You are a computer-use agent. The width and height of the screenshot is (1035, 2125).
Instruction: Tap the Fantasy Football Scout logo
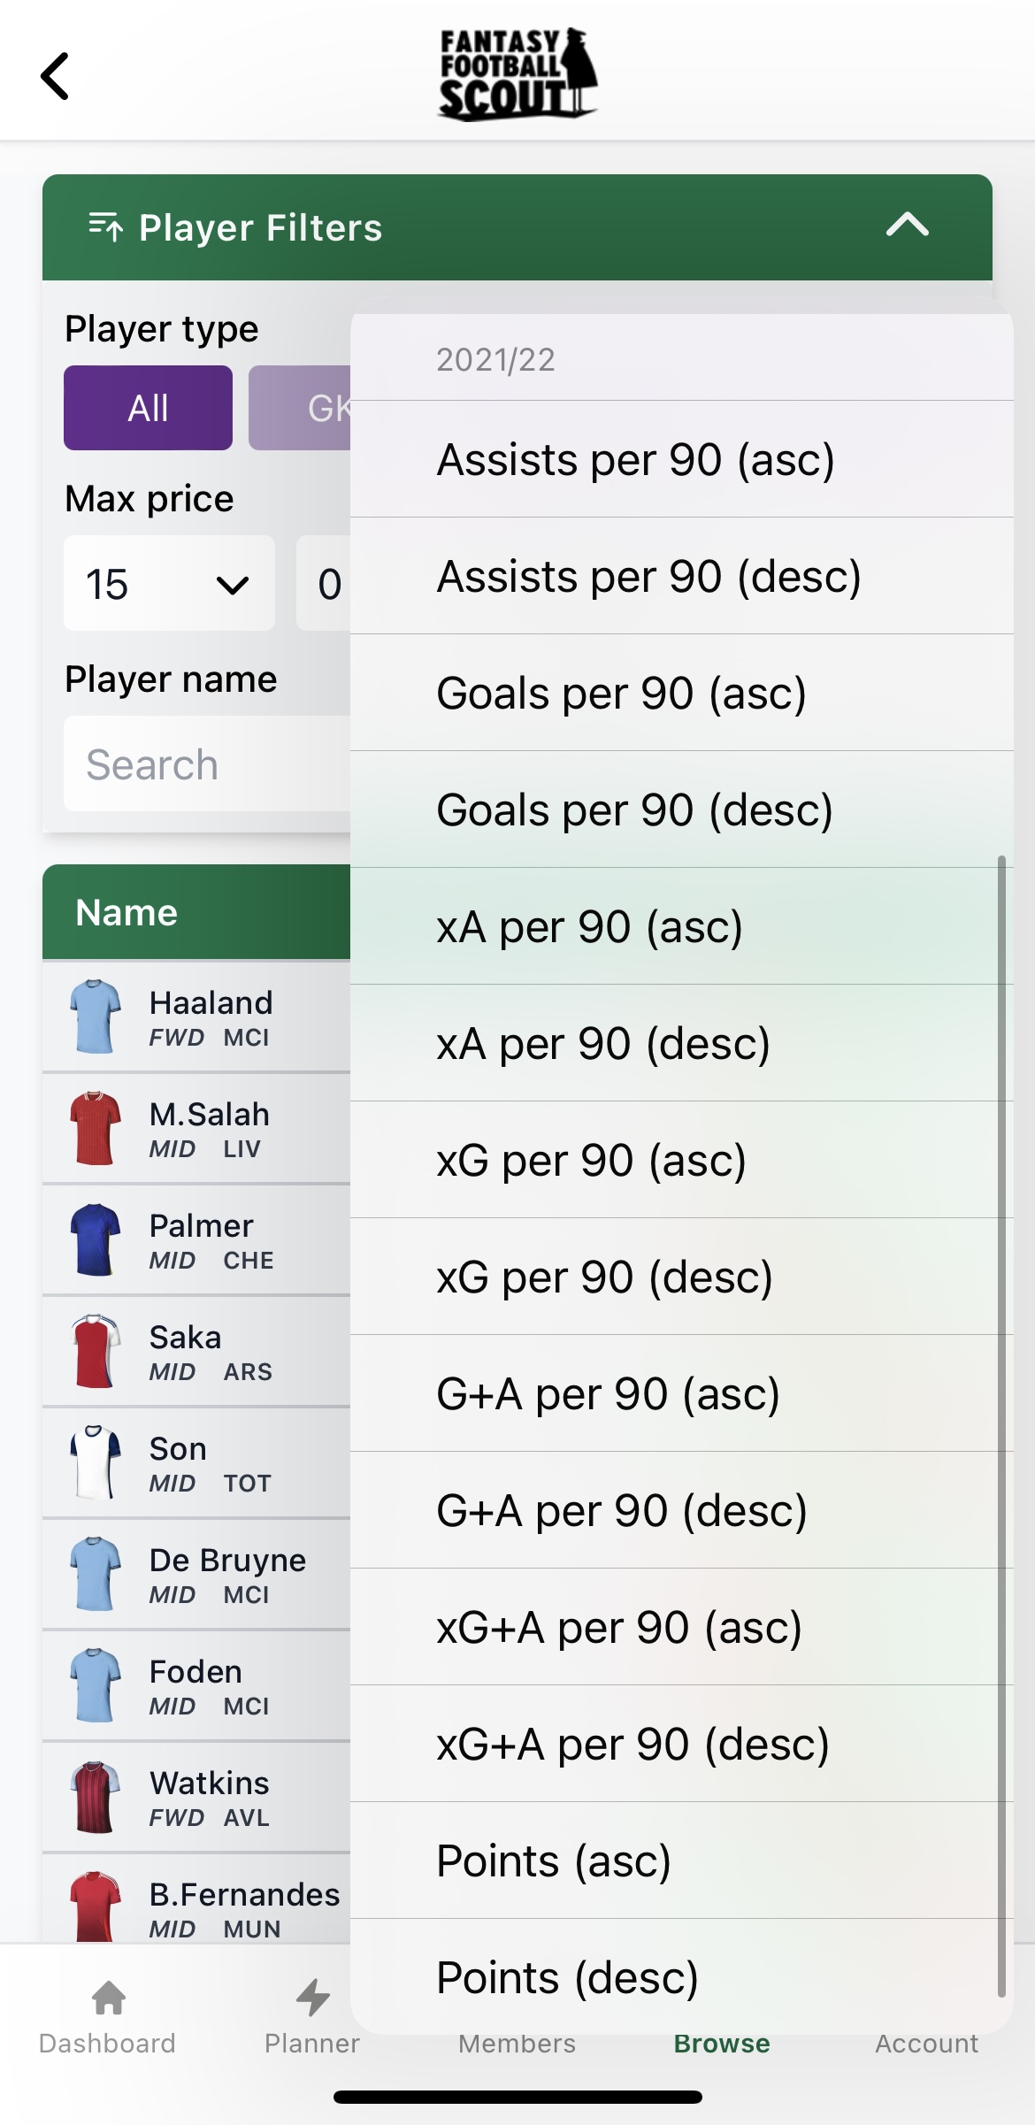(x=517, y=73)
